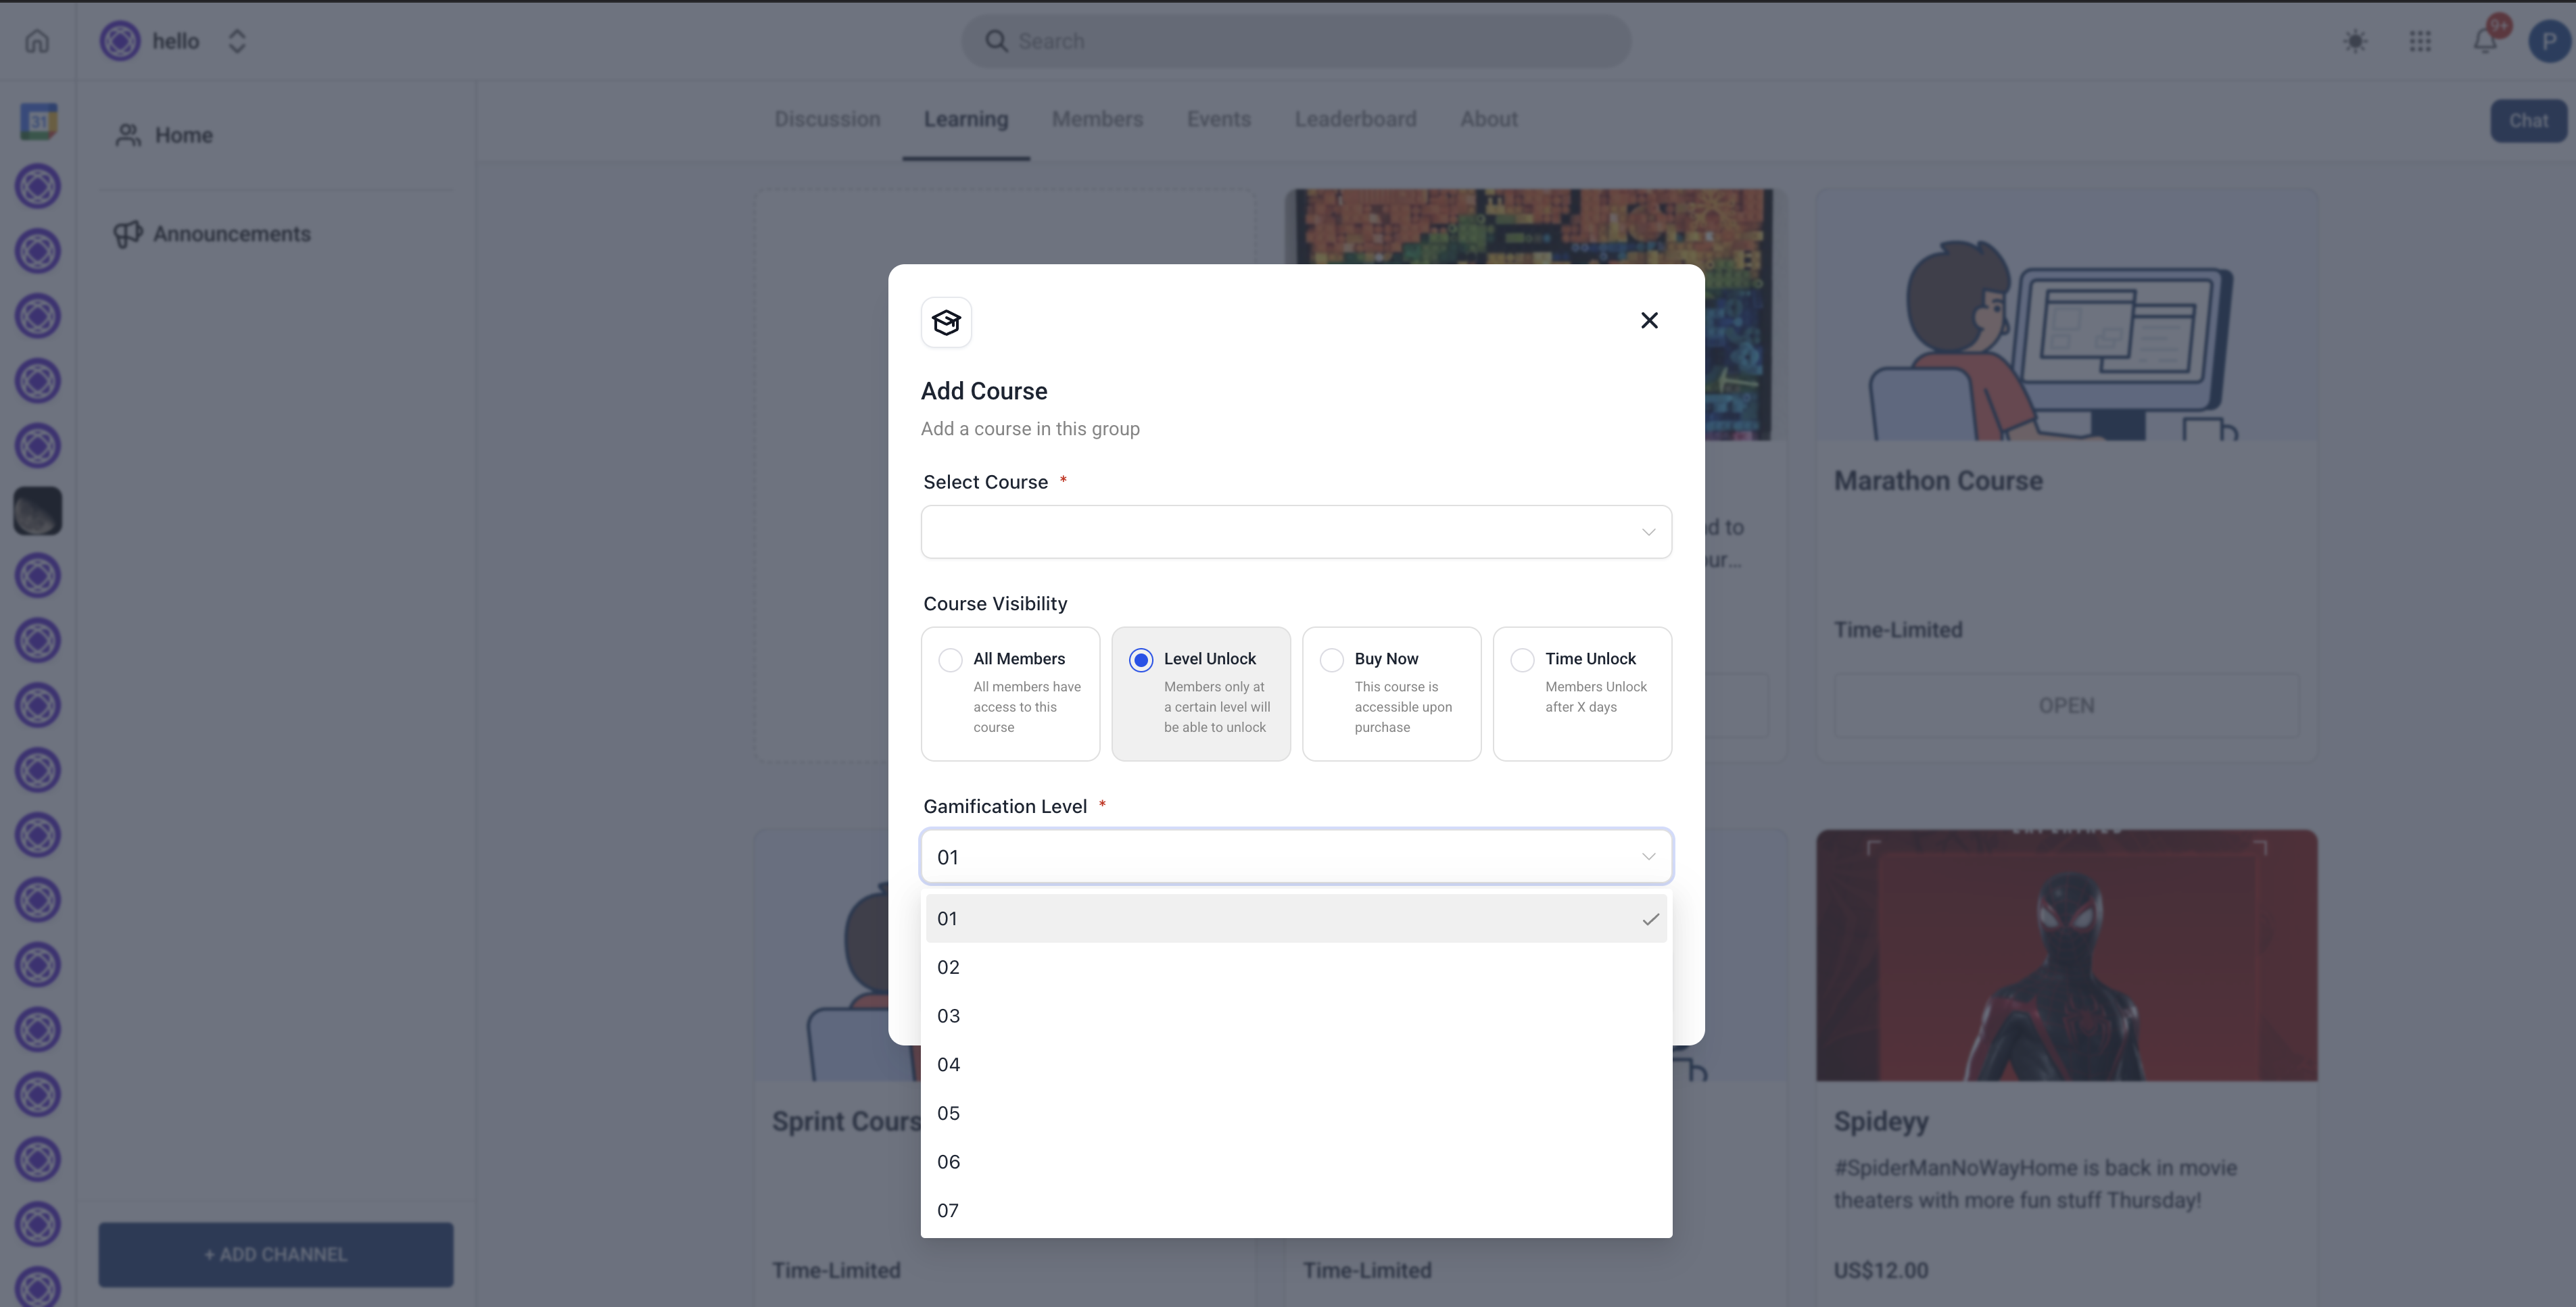The width and height of the screenshot is (2576, 1307).
Task: Expand the hello community switcher
Action: 237,41
